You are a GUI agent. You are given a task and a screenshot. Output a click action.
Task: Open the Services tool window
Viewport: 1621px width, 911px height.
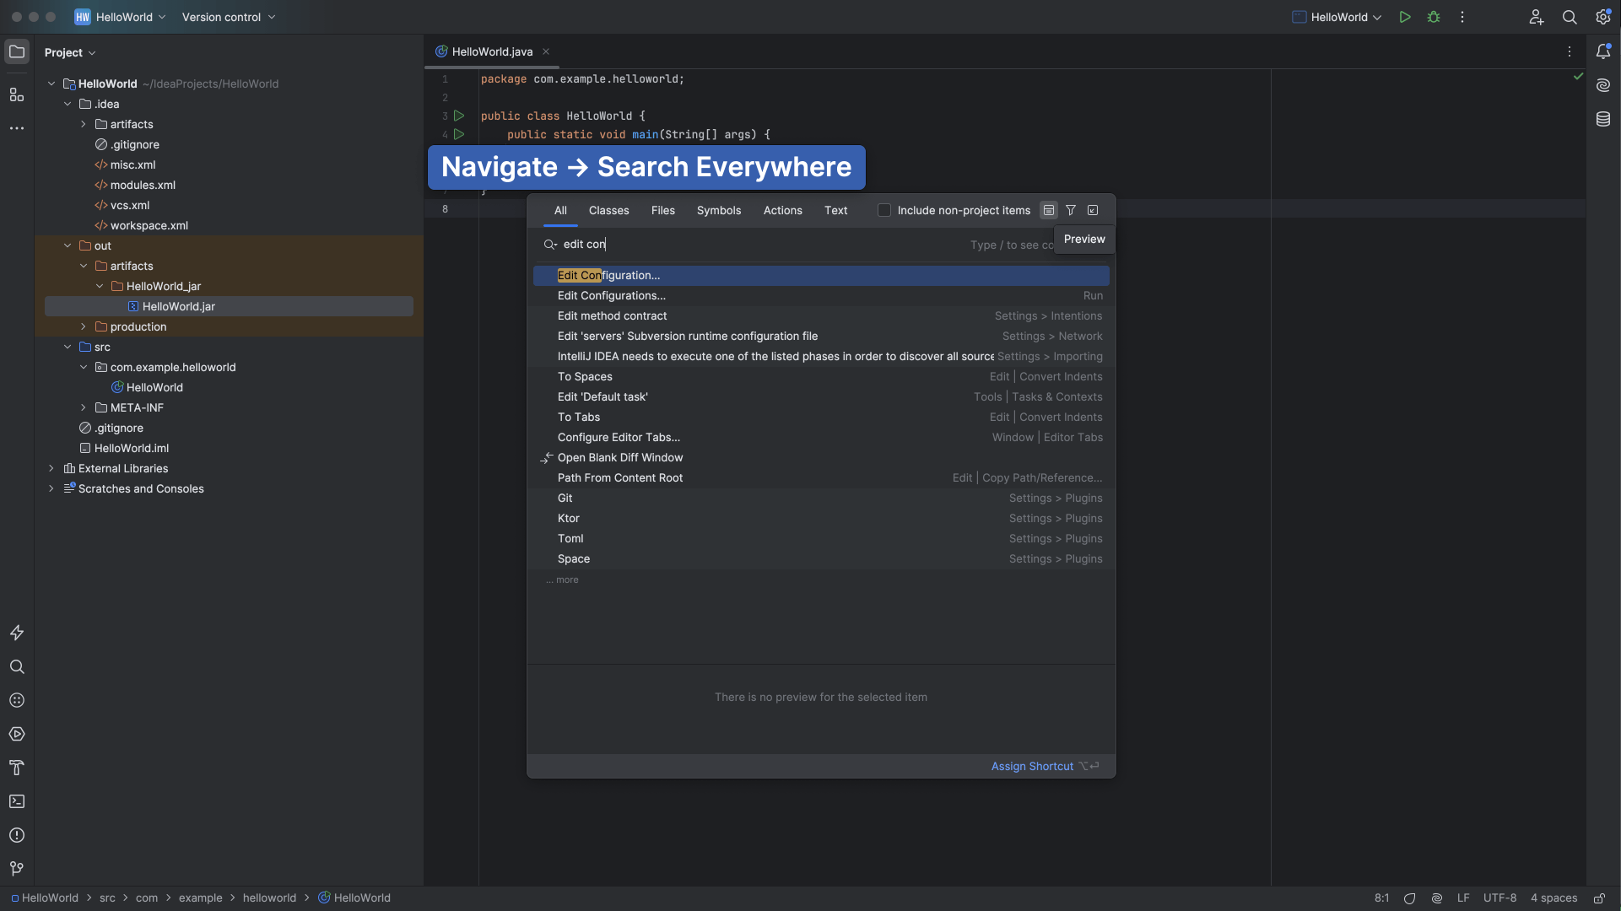17,734
